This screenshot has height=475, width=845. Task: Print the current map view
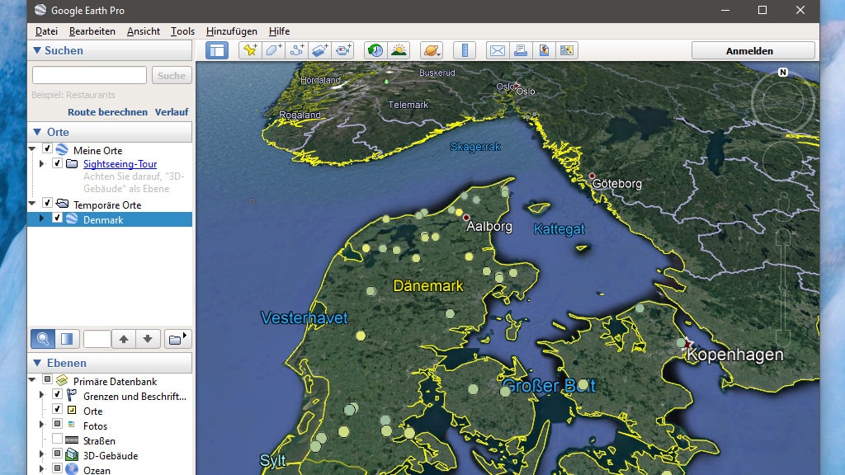(x=520, y=50)
